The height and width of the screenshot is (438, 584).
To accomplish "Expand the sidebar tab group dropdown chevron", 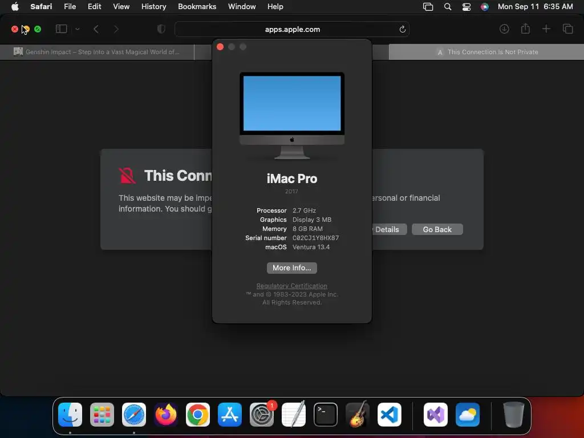I will pyautogui.click(x=78, y=29).
